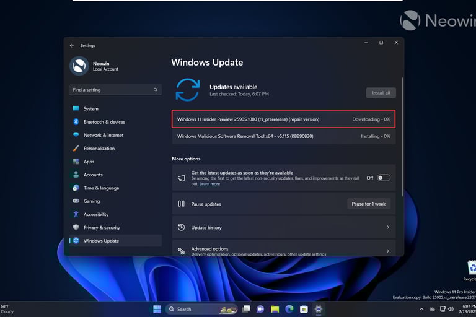Open the Advanced options row
Screen dimensions: 476x317
pyautogui.click(x=283, y=248)
